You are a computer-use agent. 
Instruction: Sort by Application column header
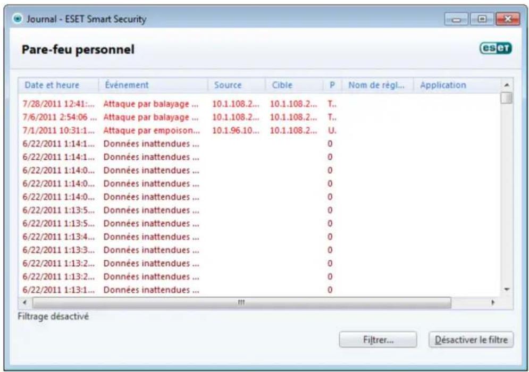click(x=457, y=85)
